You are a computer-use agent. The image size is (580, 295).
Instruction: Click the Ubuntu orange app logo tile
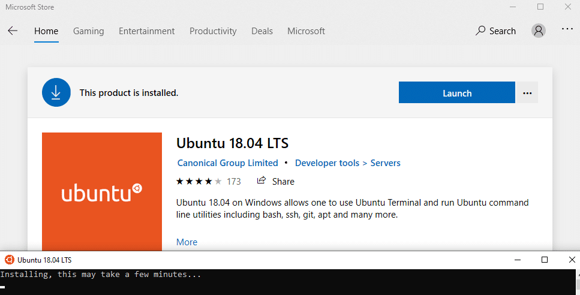pos(102,191)
